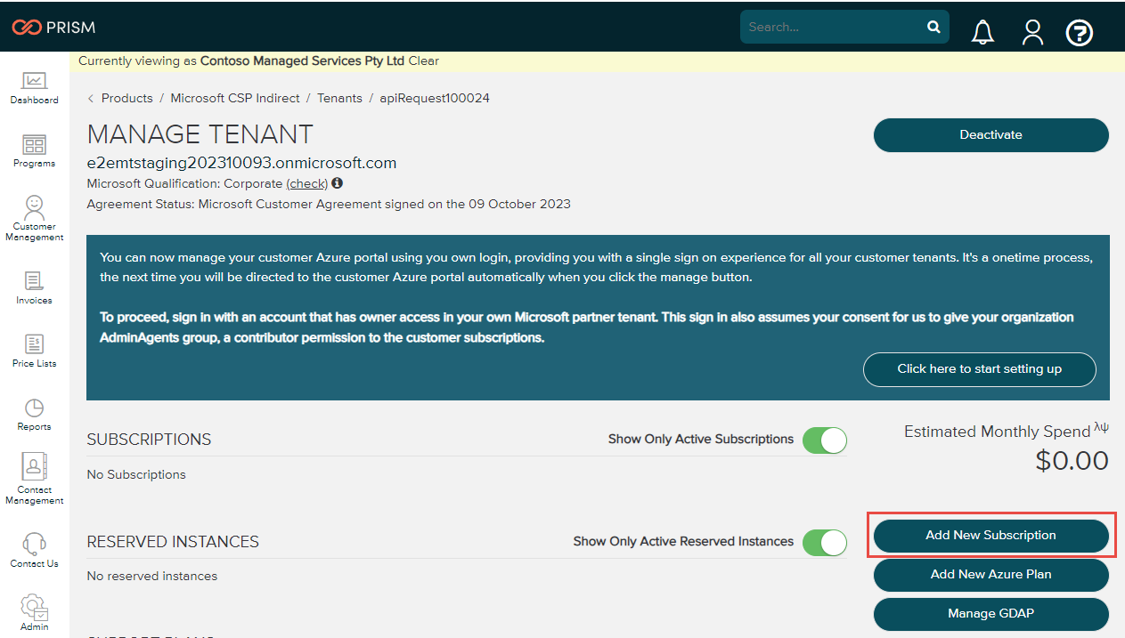Viewport: 1125px width, 638px height.
Task: Open Price Lists from the sidebar
Action: click(34, 347)
